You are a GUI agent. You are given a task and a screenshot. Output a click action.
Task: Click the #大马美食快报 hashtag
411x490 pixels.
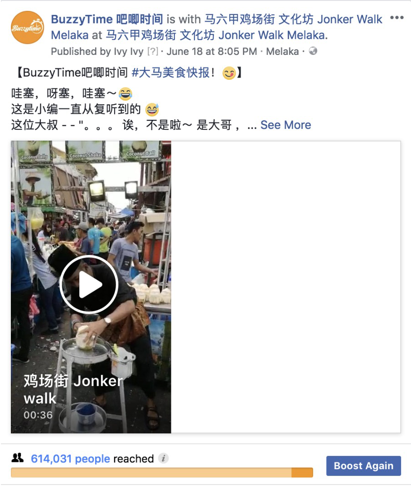[x=171, y=73]
